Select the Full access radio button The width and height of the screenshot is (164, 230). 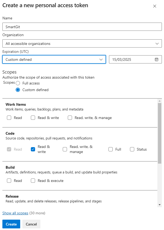click(18, 83)
